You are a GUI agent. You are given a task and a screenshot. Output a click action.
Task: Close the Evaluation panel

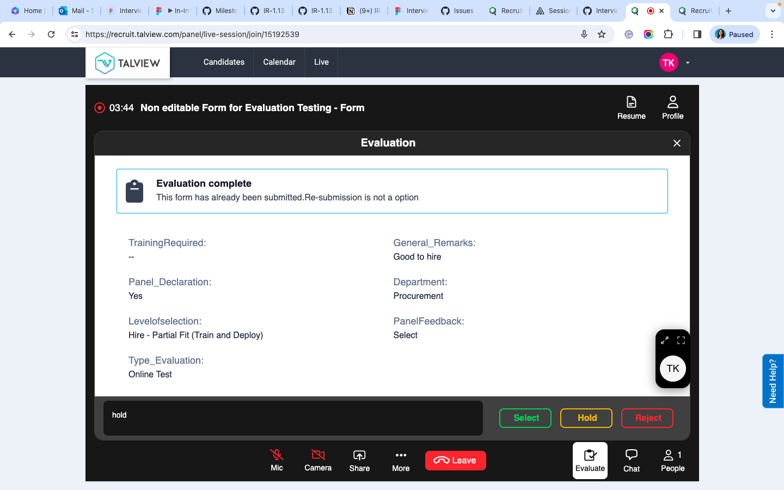(677, 143)
